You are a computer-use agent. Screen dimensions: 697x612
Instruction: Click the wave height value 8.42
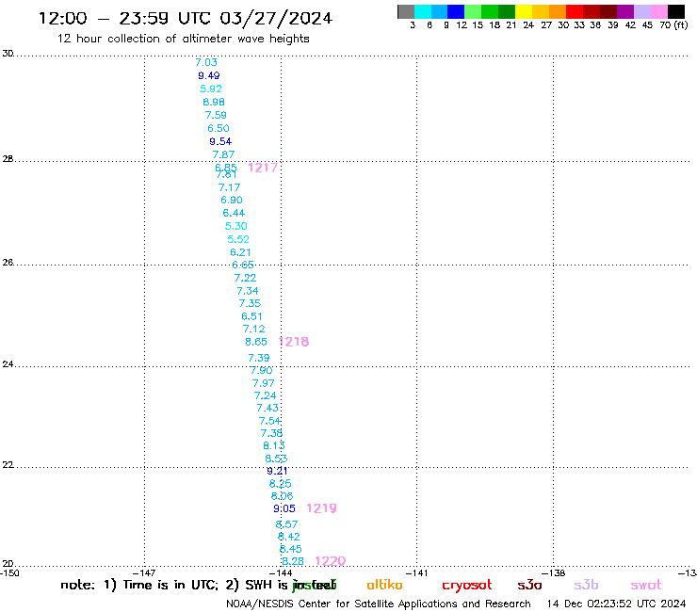(x=289, y=537)
